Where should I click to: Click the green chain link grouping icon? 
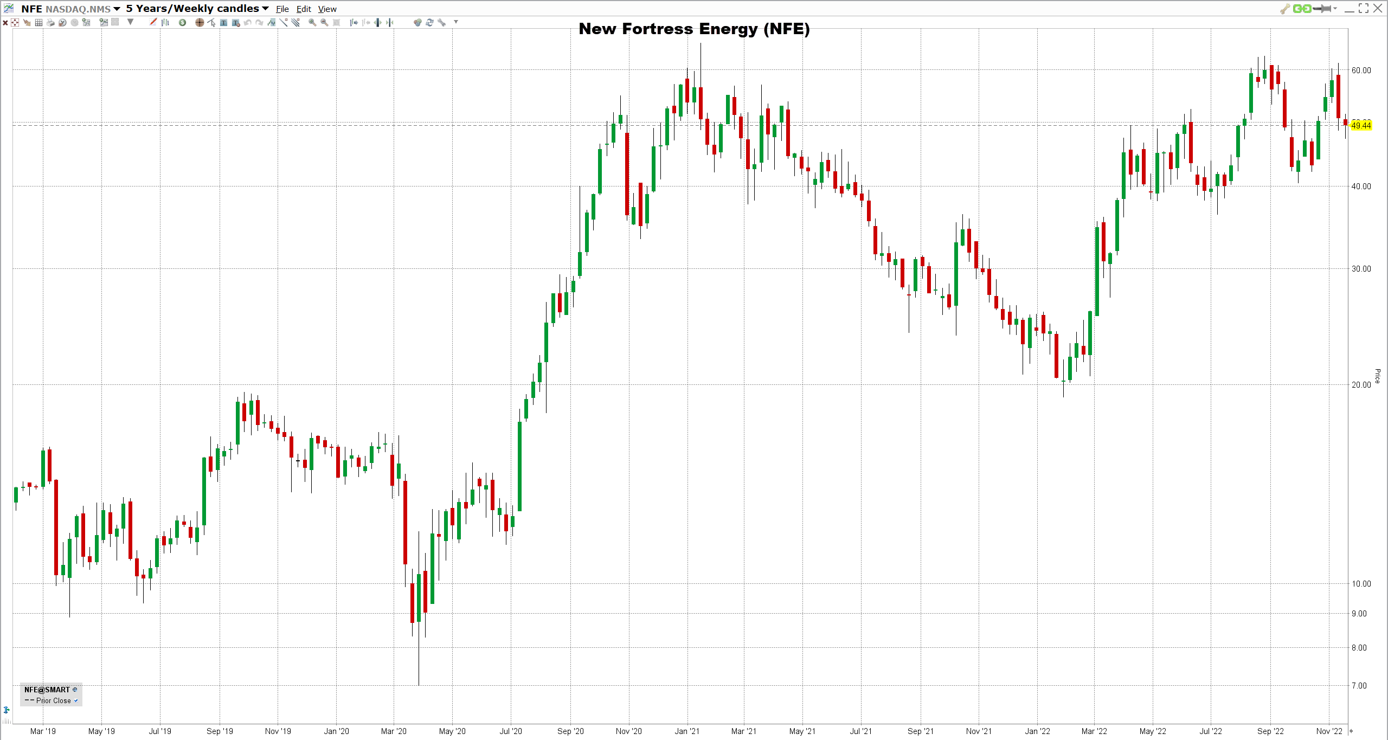1302,9
